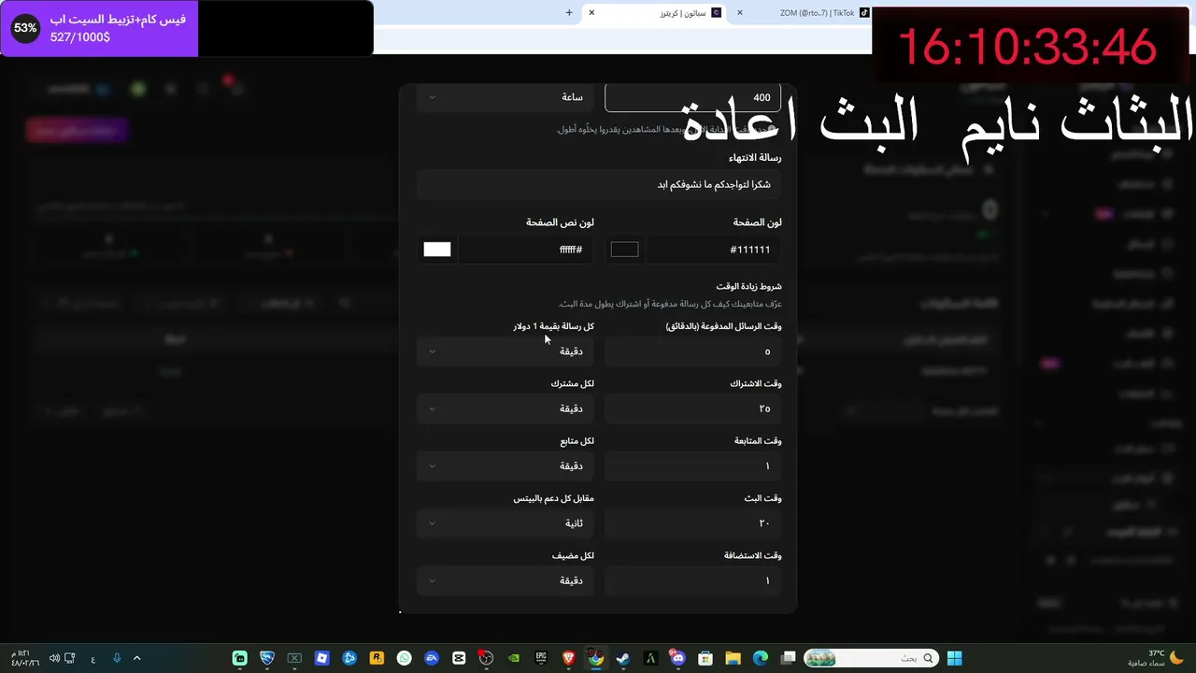Click the white page text color swatch
Screen dimensions: 1196x673
pyautogui.click(x=437, y=250)
